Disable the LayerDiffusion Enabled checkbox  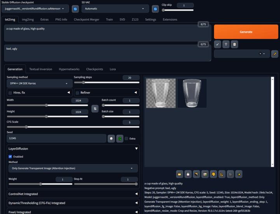coord(10,157)
